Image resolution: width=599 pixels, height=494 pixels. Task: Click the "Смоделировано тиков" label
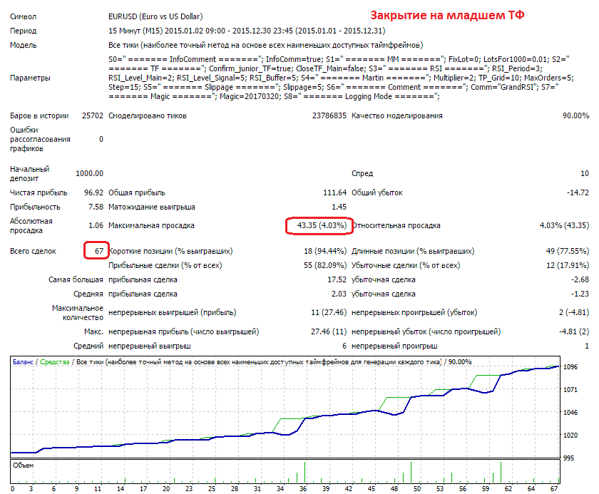point(148,115)
